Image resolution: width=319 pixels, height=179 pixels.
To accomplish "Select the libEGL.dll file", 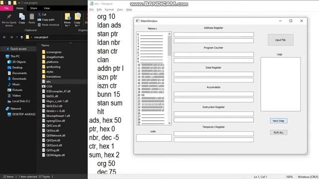I will pos(52,96).
